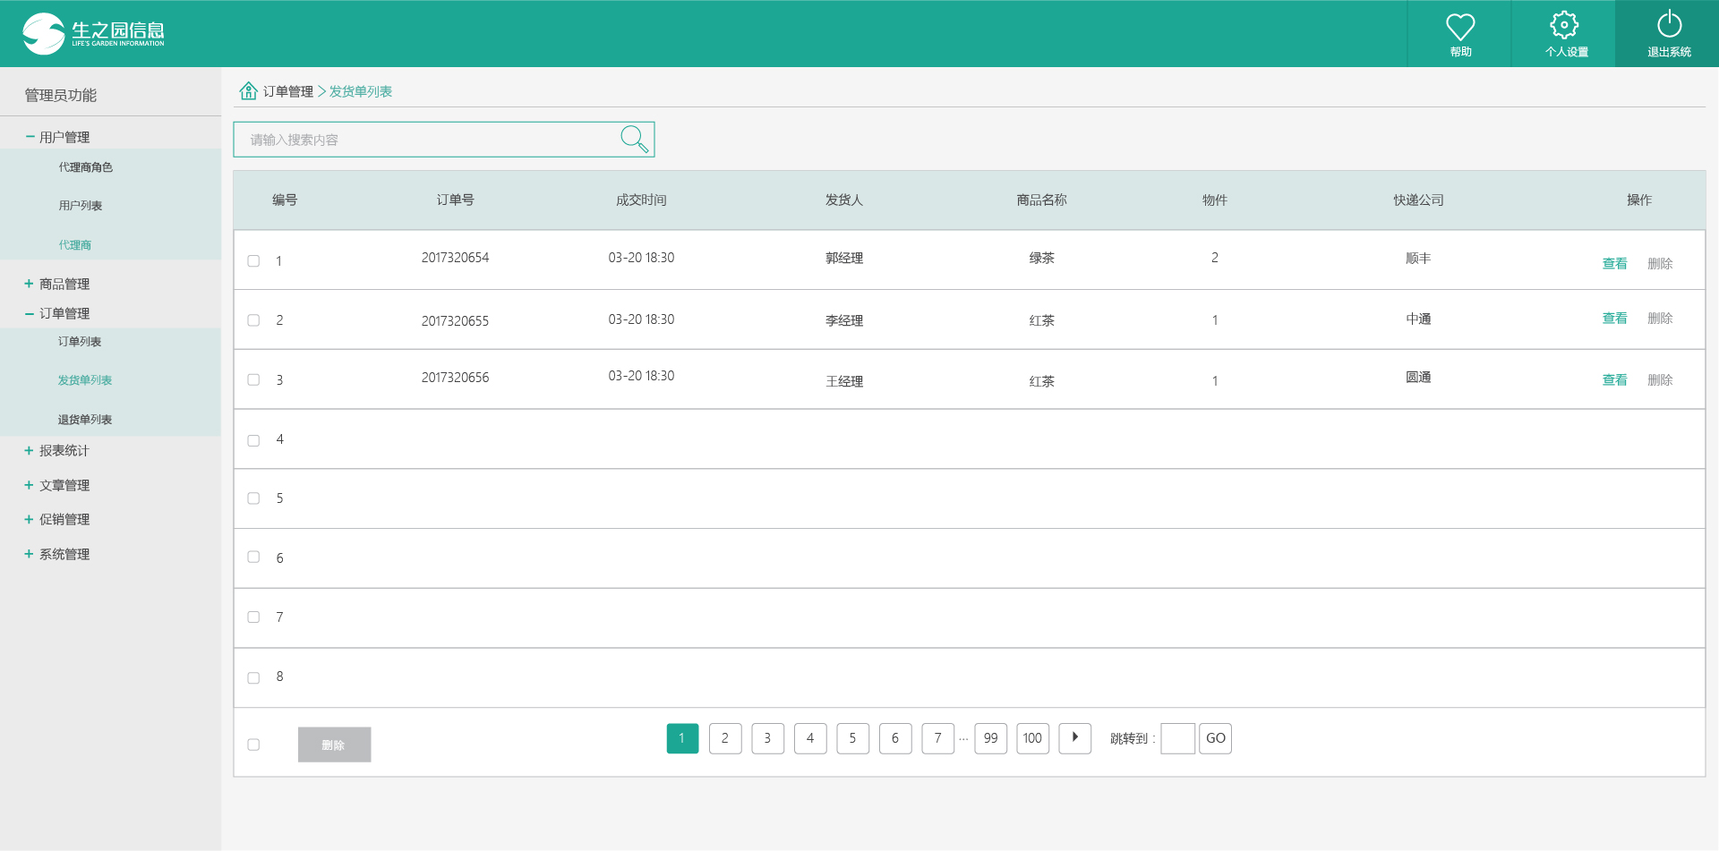Click 删除 for order 2017320655
This screenshot has height=851, width=1719.
(1660, 319)
